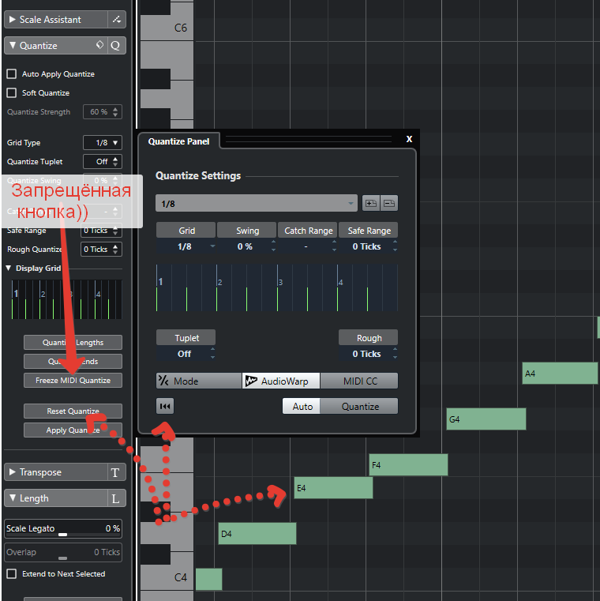Viewport: 600px width, 601px height.
Task: Click the L icon beside Length
Action: click(x=115, y=498)
